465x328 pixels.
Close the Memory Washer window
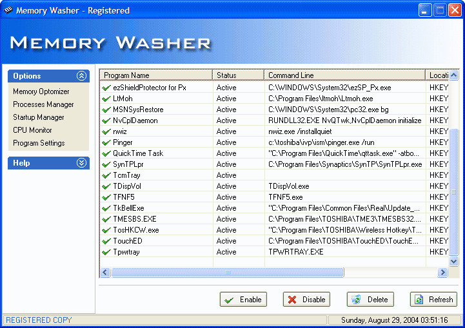click(x=455, y=10)
